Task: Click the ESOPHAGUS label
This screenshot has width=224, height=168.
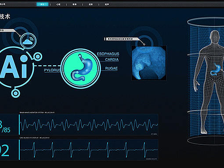Action: [108, 54]
